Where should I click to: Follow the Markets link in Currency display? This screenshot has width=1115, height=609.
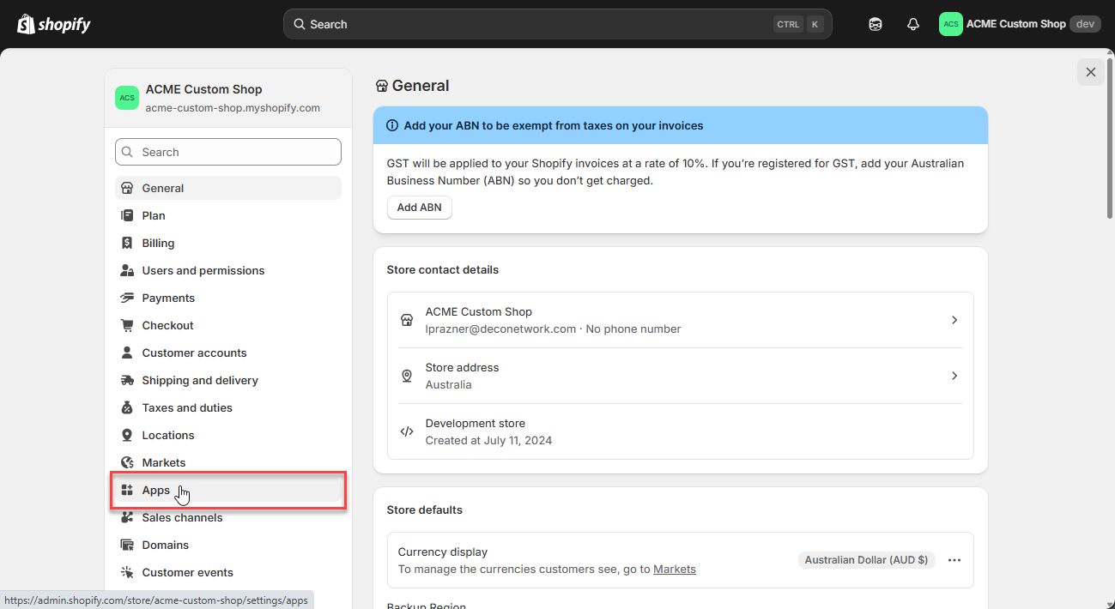point(675,569)
